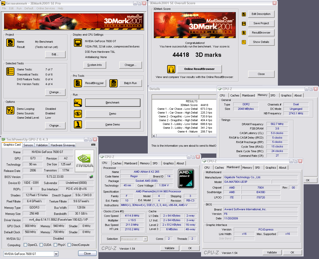
Task: Click the Show Details magnifier icon
Action: pos(244,42)
